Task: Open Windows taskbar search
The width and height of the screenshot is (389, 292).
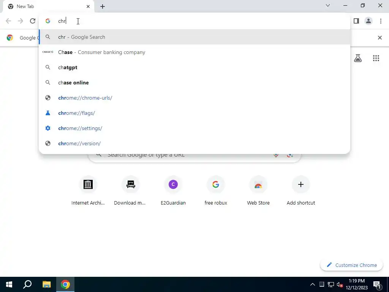Action: (x=27, y=284)
